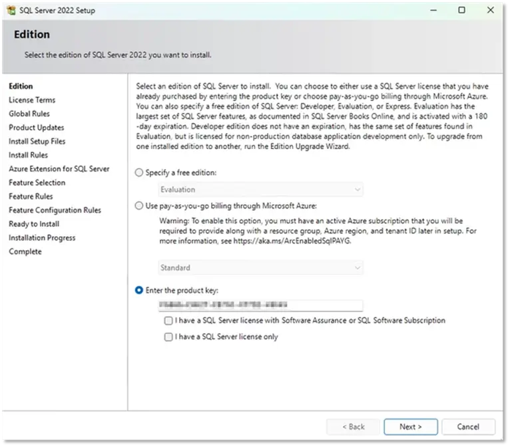Viewport: 510px width, 447px height.
Task: Select the Global Rules step in sidebar
Action: click(x=29, y=114)
